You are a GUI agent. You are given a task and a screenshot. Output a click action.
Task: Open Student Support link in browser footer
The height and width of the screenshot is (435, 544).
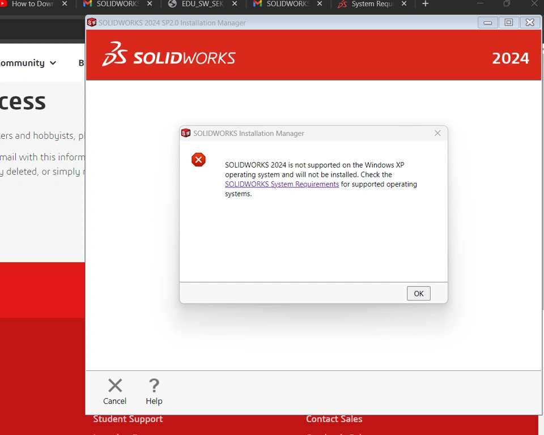(127, 419)
